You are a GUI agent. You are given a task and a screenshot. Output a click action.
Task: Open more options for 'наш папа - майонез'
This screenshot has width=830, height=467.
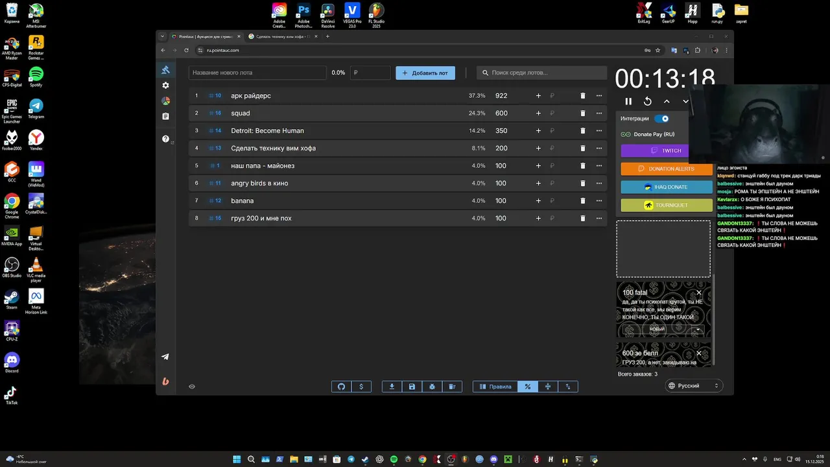(x=599, y=165)
